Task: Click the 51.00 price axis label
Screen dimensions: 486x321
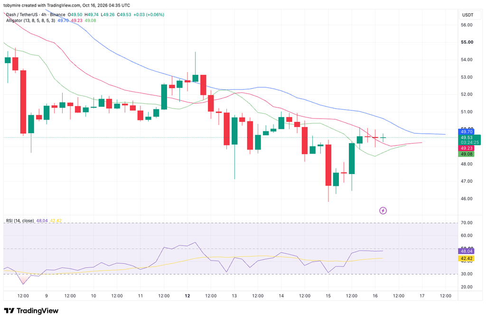Action: (x=467, y=112)
